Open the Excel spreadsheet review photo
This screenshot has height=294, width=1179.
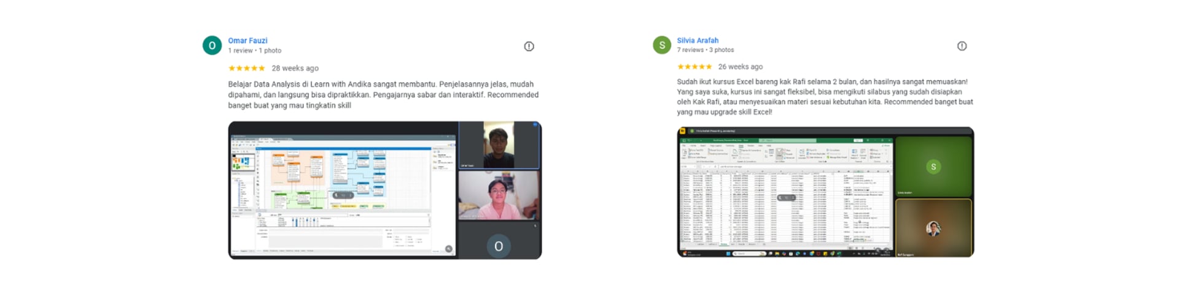click(x=825, y=192)
